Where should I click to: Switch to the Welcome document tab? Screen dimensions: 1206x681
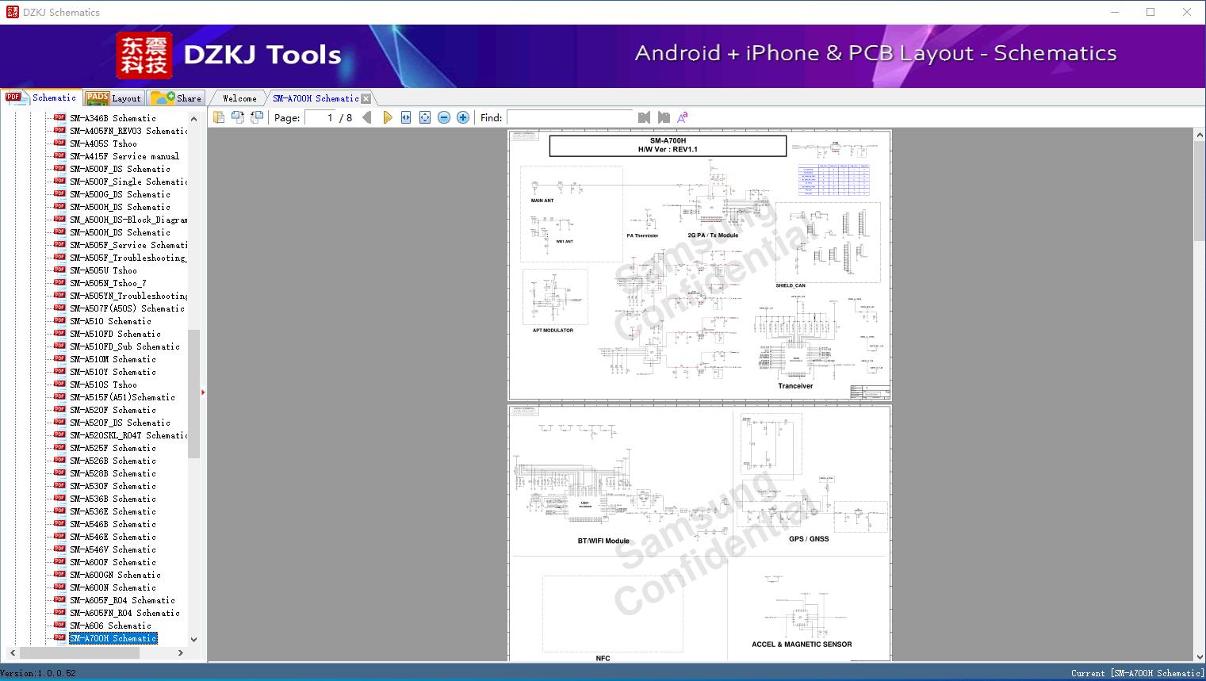point(239,98)
